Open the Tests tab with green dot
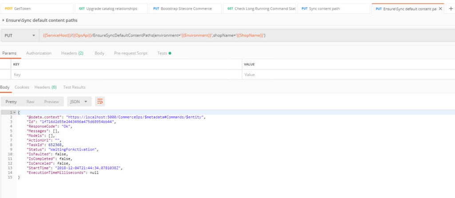455x198 pixels. 164,53
